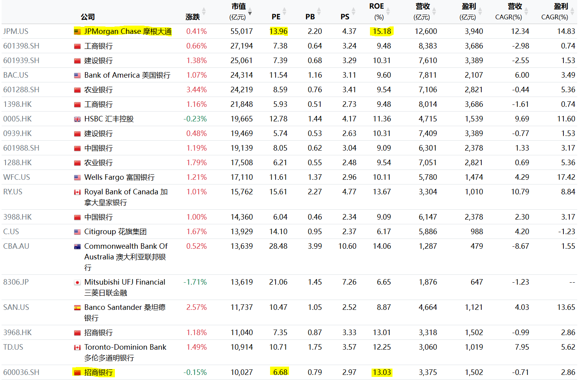Open the Banco Santander 桑坦德银行 link
This screenshot has height=382, width=582.
125,313
